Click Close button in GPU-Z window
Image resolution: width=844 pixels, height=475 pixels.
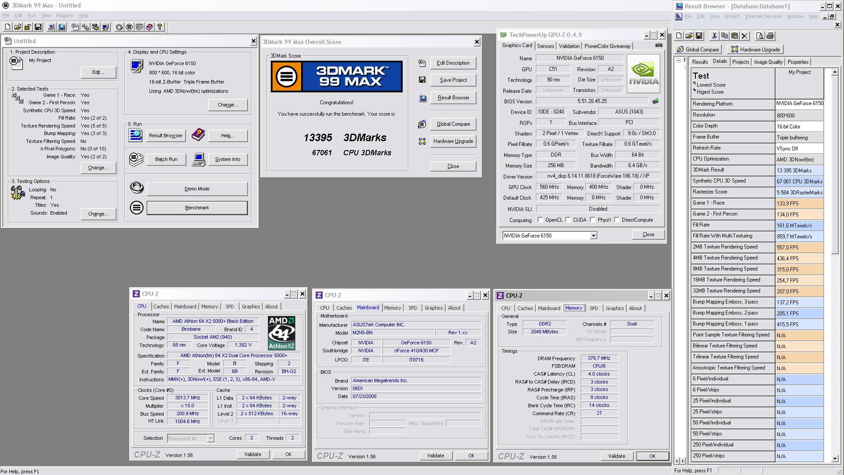648,234
